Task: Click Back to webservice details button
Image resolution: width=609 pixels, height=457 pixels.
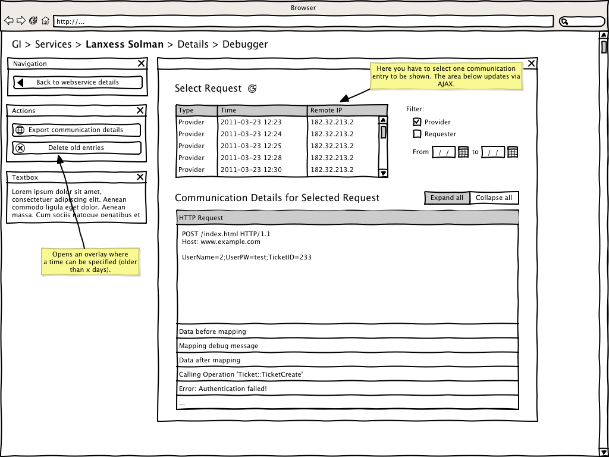Action: [77, 83]
